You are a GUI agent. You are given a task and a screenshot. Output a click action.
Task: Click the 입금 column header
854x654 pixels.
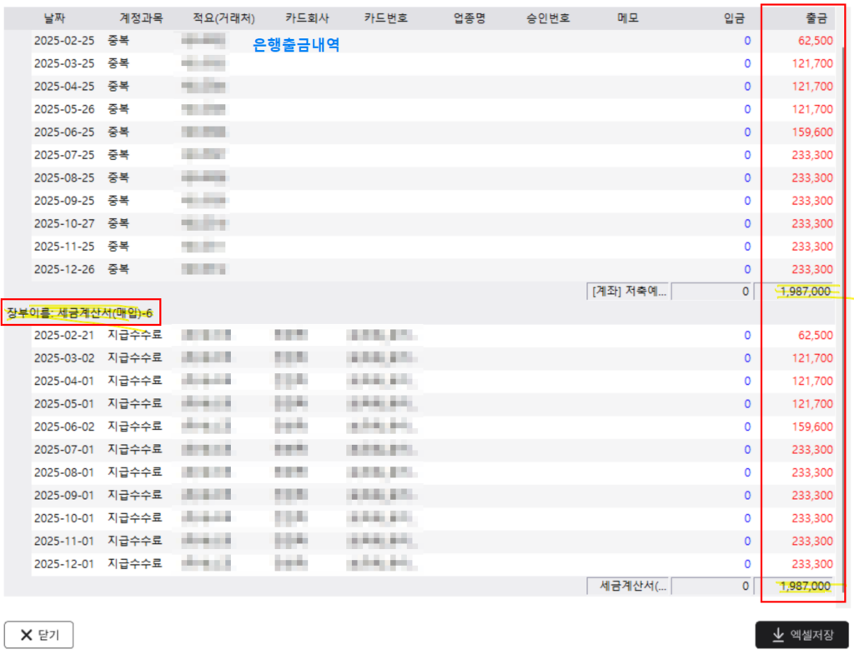coord(735,17)
